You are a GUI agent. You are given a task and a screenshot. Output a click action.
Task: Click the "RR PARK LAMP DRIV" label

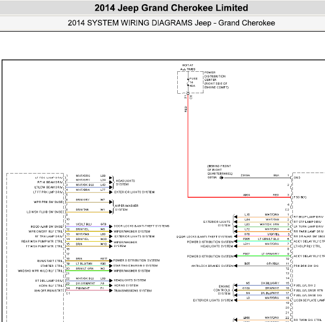tap(309, 231)
